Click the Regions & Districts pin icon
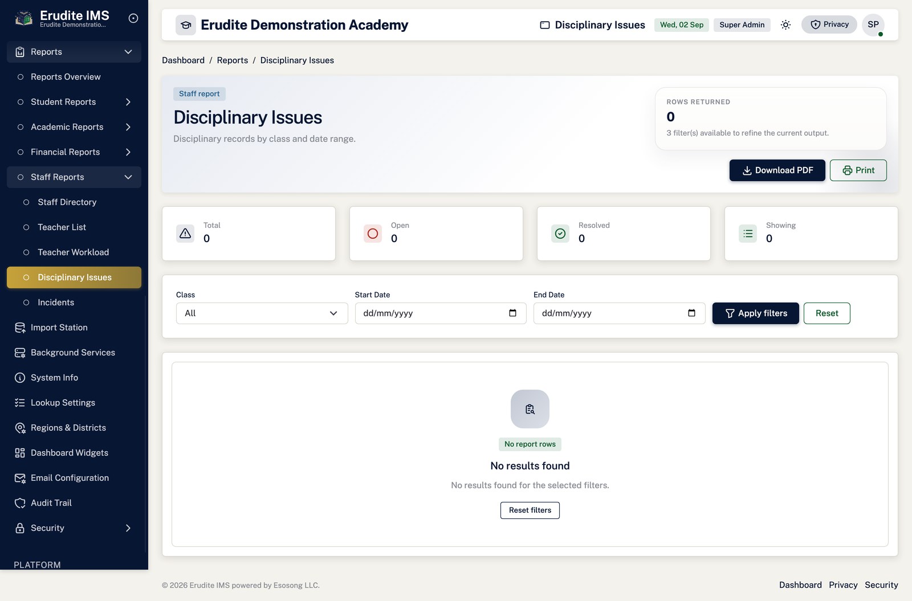 click(20, 428)
